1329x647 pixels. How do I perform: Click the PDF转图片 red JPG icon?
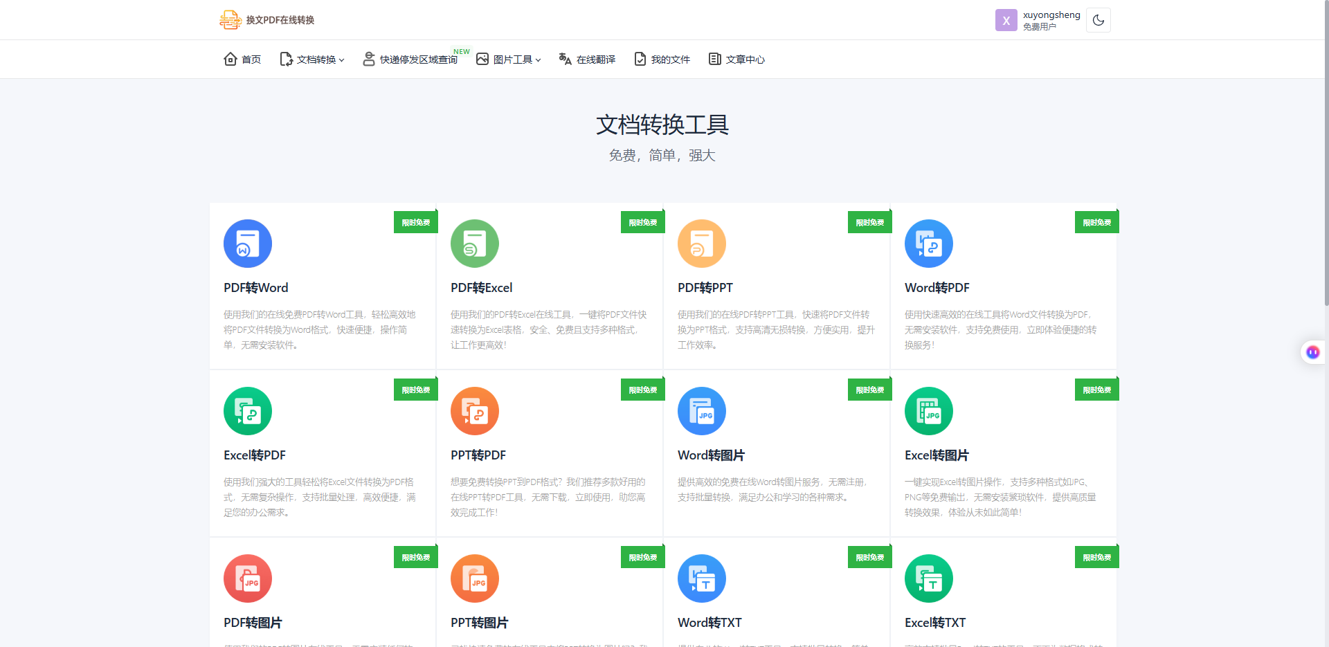[x=248, y=578]
